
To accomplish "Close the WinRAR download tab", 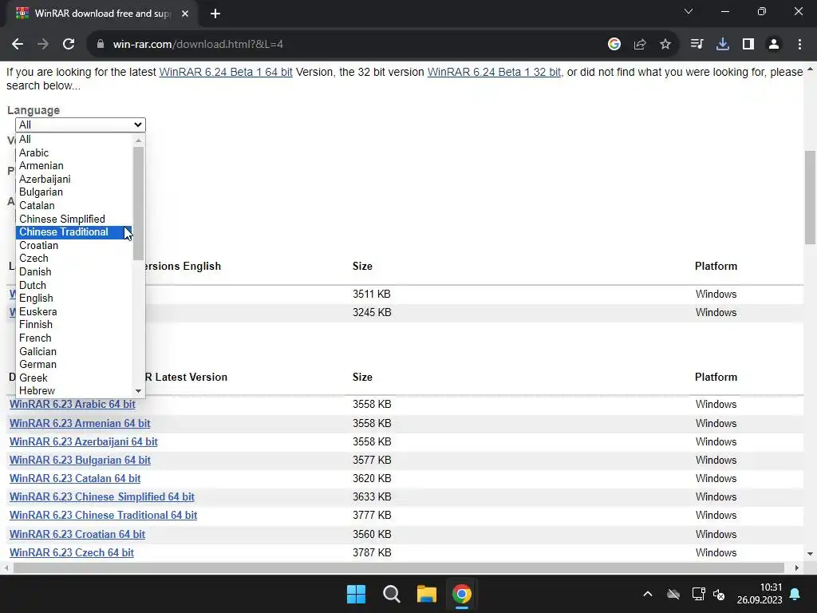I will [x=185, y=14].
